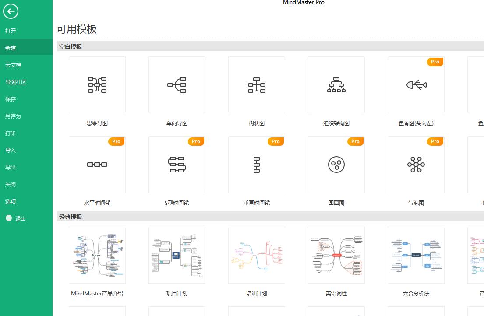Select 导出 in the sidebar
Image resolution: width=484 pixels, height=316 pixels.
click(x=11, y=167)
